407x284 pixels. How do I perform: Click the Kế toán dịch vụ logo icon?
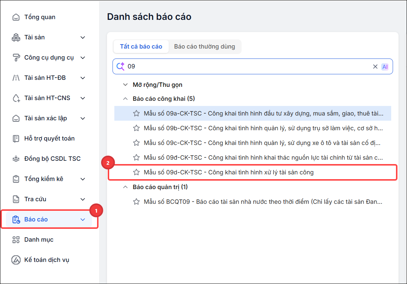16,260
